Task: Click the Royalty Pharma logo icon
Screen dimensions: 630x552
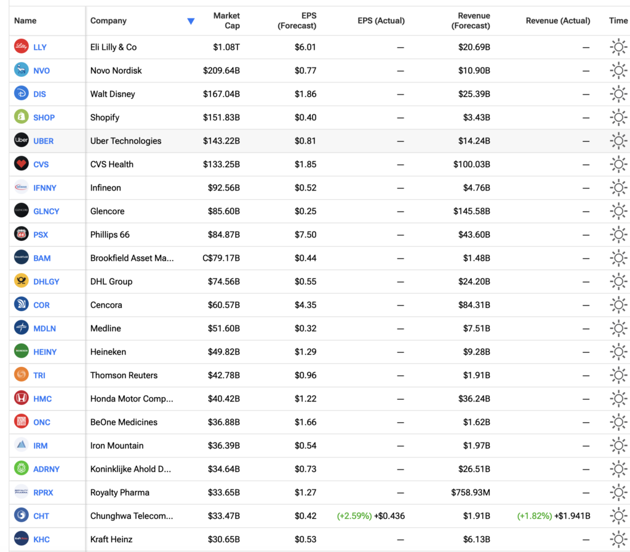Action: click(x=22, y=492)
